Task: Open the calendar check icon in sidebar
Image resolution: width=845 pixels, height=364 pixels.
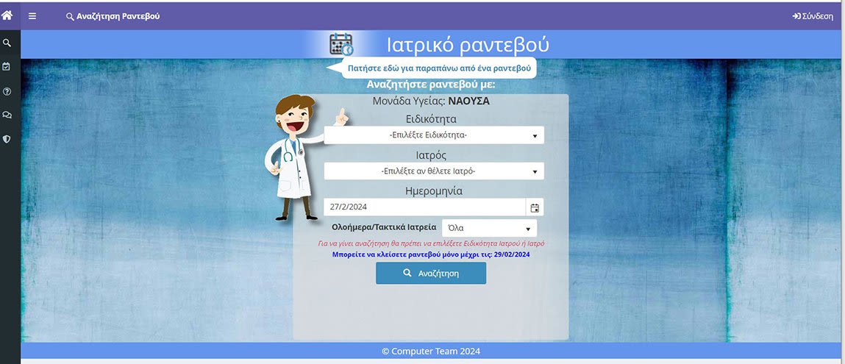Action: 7,67
